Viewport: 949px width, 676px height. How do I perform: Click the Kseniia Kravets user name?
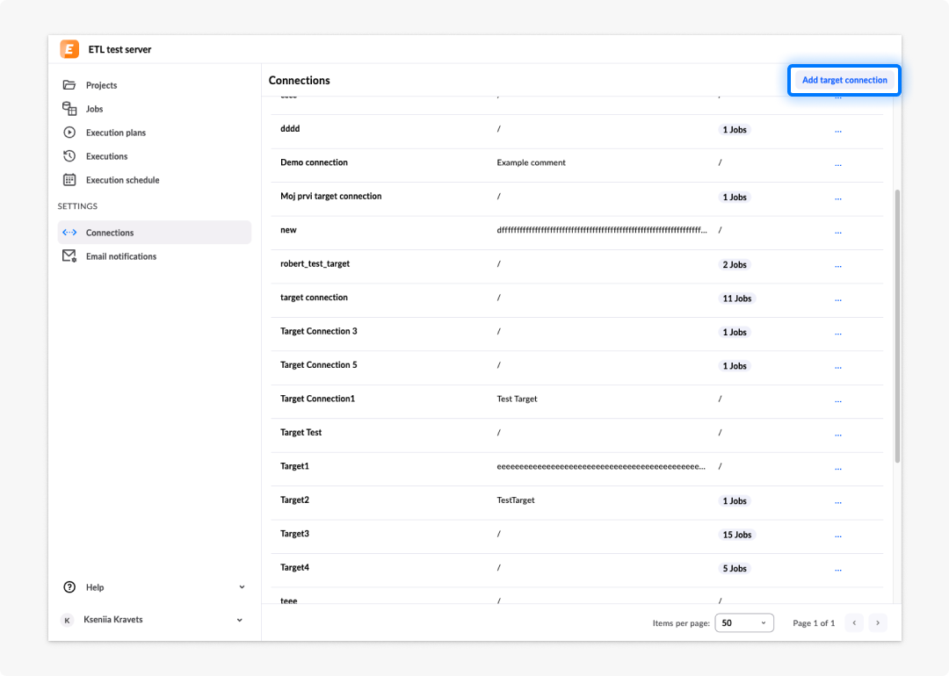(x=113, y=620)
